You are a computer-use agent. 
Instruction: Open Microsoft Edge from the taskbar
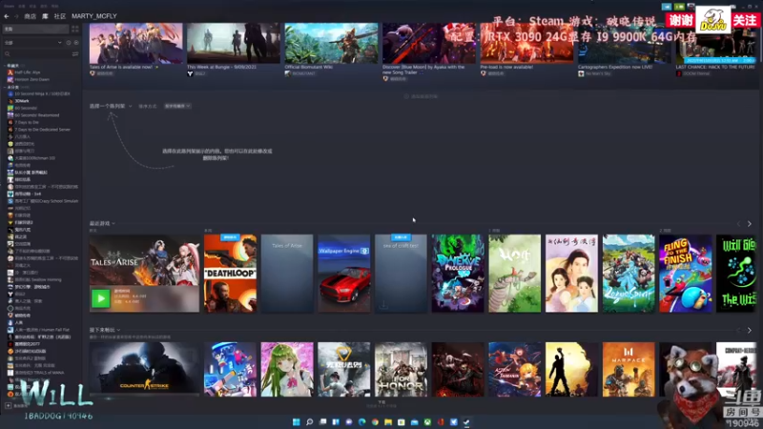click(x=362, y=421)
